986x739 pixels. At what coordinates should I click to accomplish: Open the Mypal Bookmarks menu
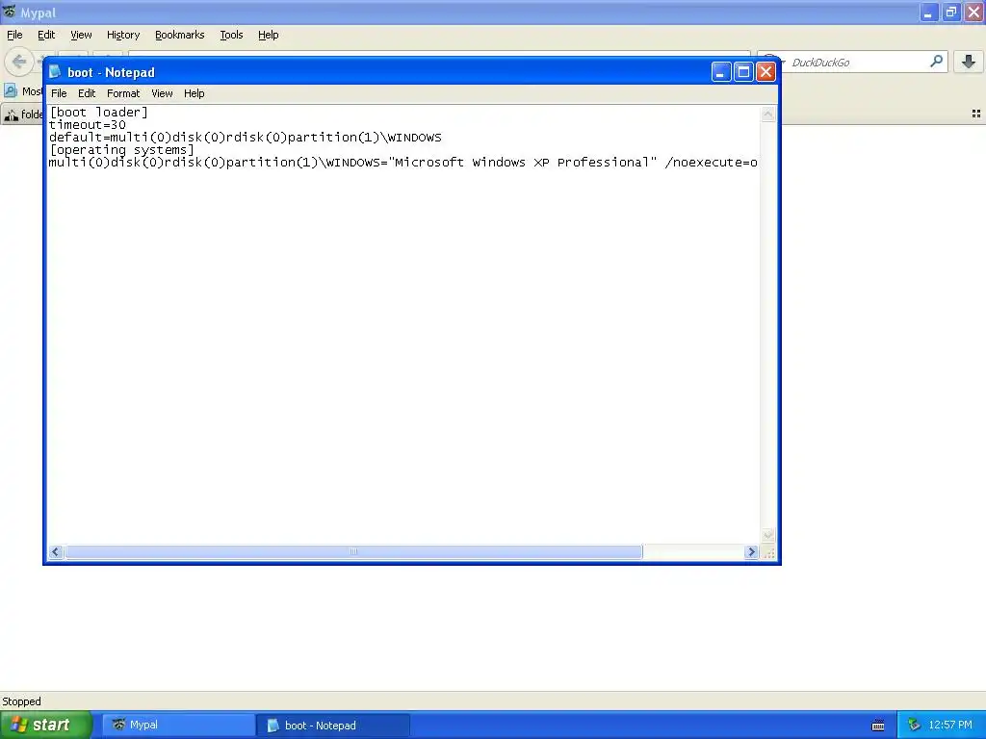coord(179,35)
